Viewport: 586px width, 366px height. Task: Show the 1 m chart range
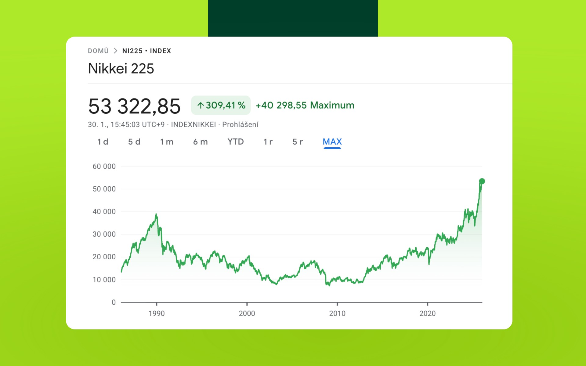click(167, 142)
